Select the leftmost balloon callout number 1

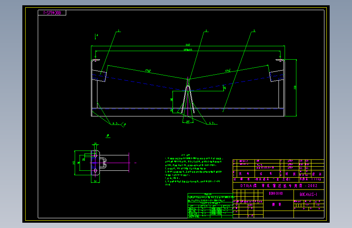[x=119, y=31]
